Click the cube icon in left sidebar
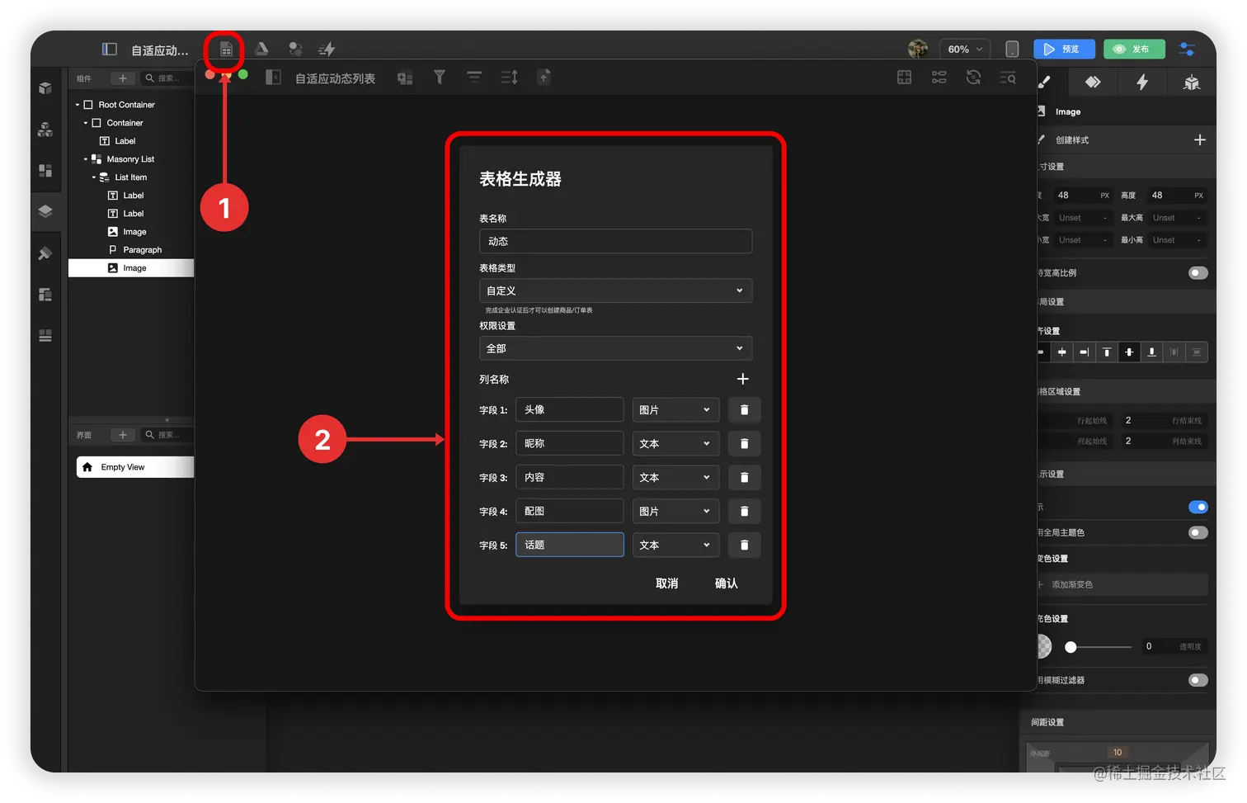This screenshot has height=803, width=1247. click(x=45, y=88)
